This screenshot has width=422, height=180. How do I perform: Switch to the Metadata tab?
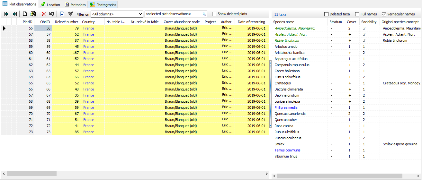[75, 5]
